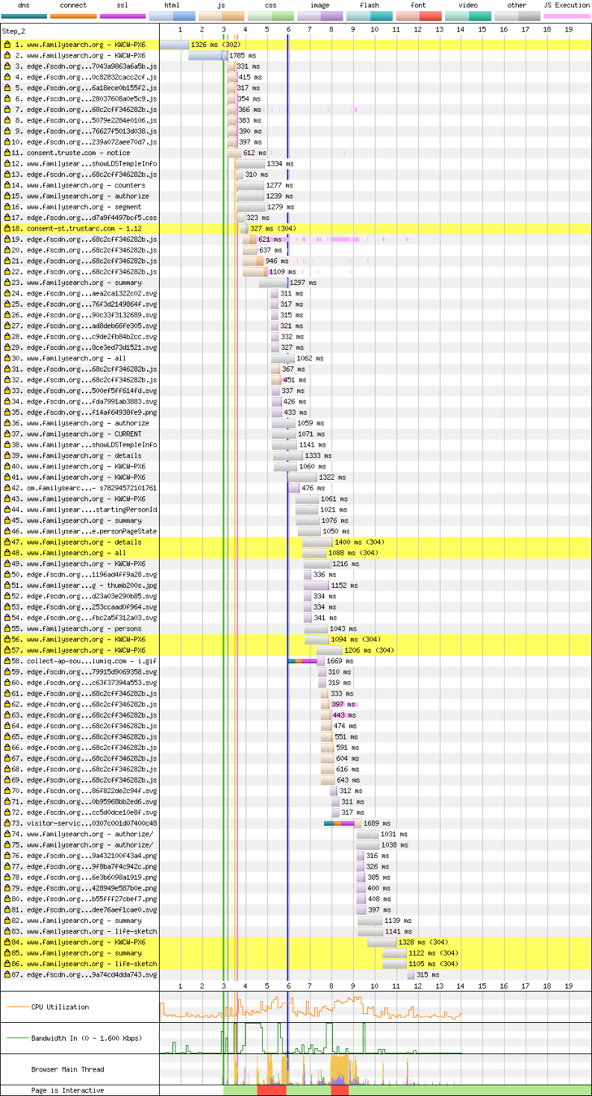
Task: Click the JS Execution legend color bar
Action: [x=566, y=16]
